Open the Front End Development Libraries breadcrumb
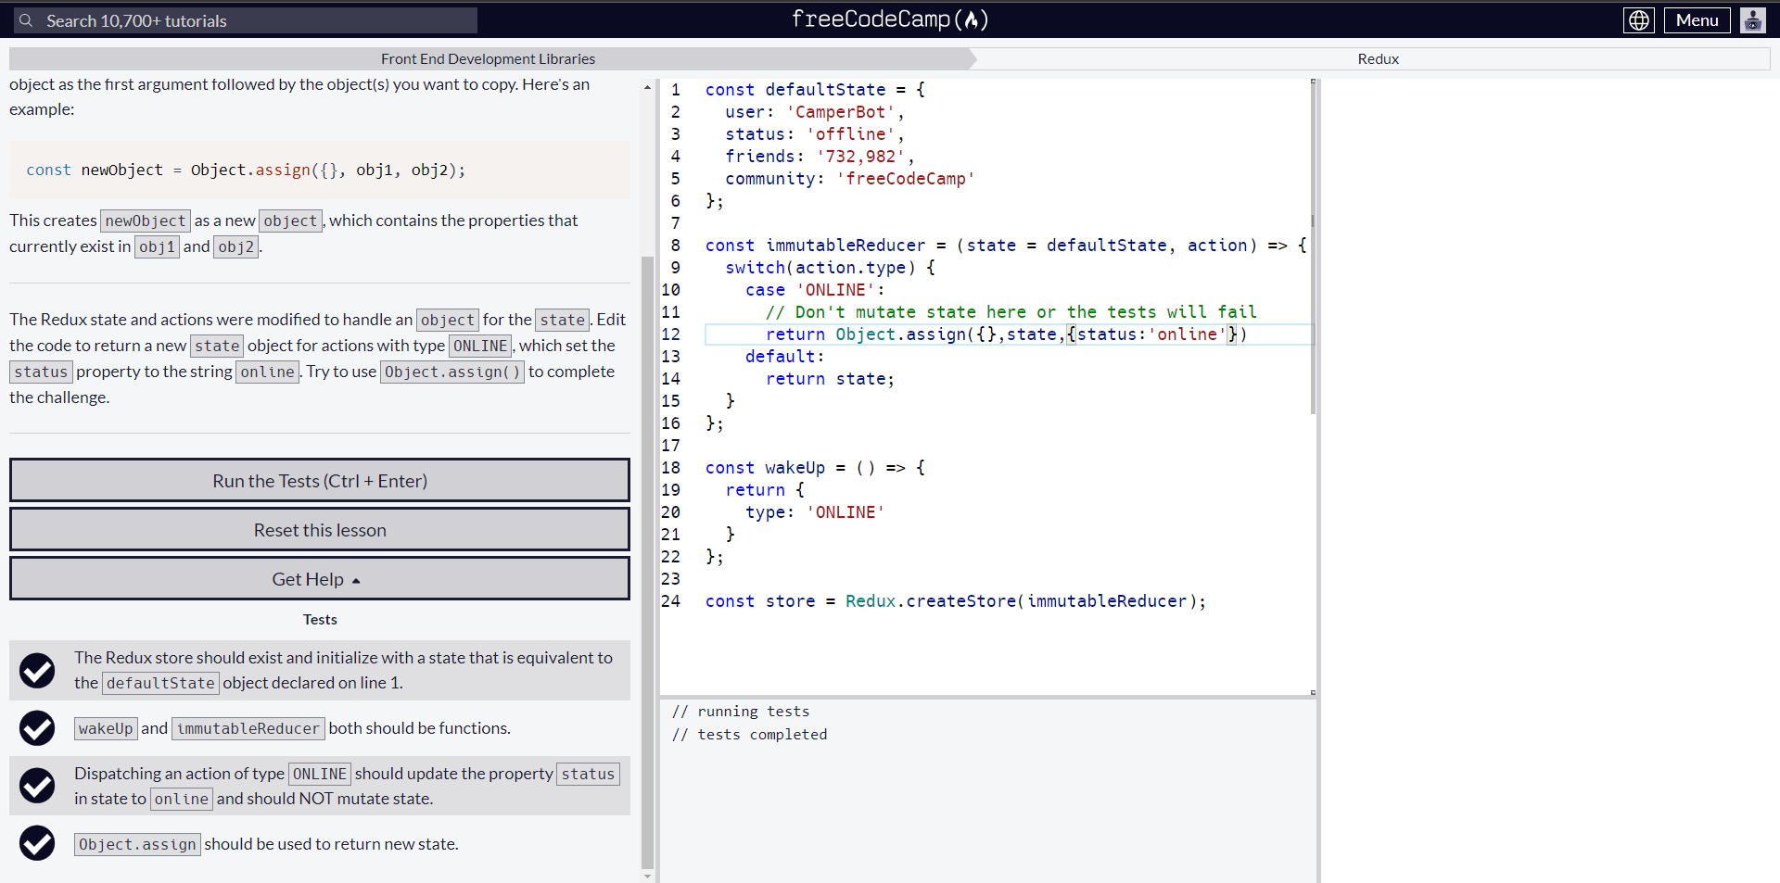1780x883 pixels. pos(488,58)
